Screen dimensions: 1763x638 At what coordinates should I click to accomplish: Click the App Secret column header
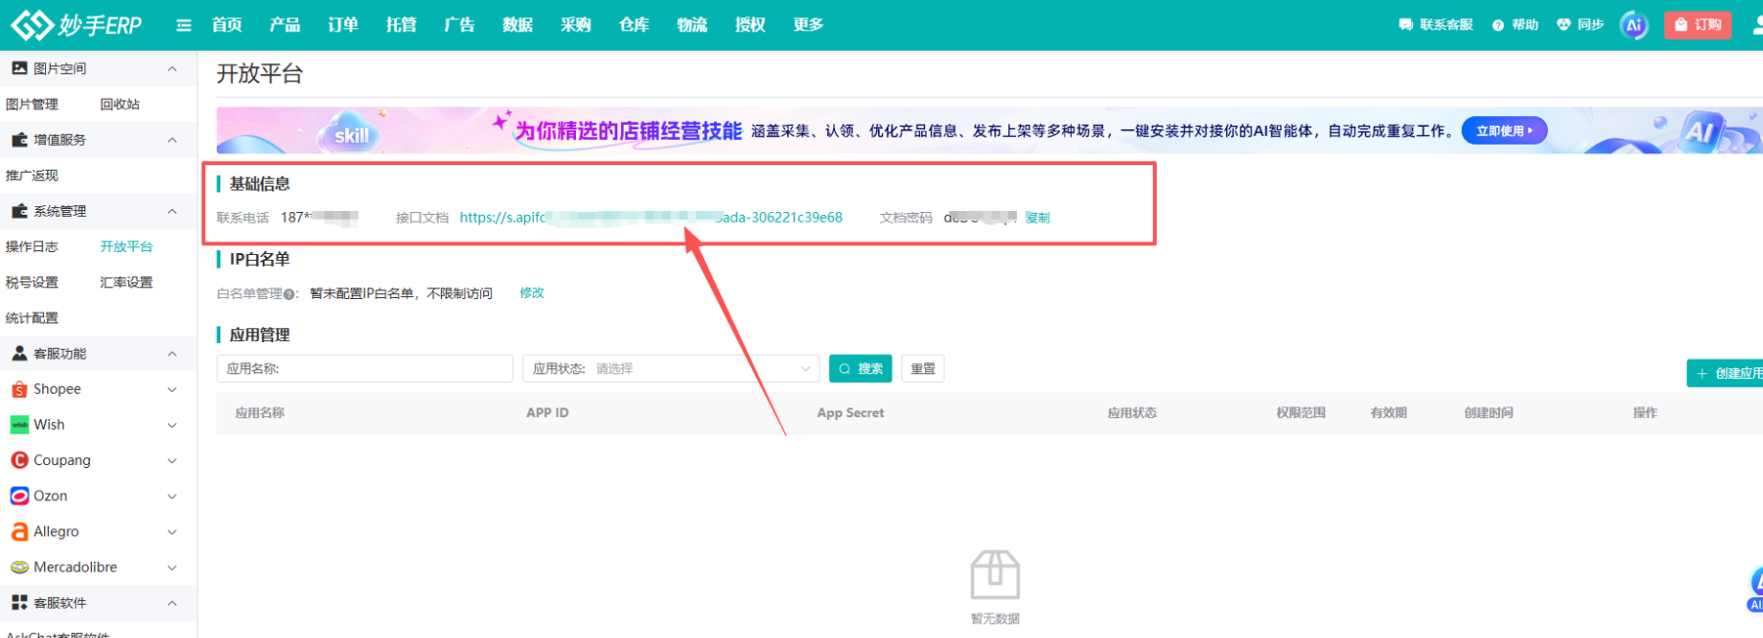[x=851, y=413]
